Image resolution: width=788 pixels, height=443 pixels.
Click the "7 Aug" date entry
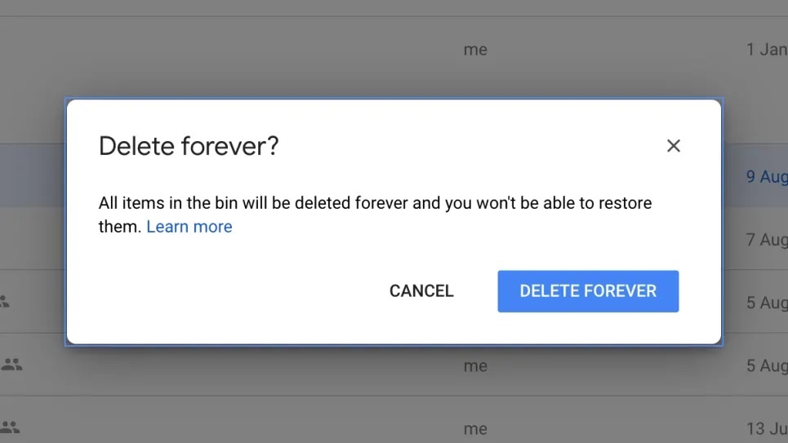click(x=766, y=240)
